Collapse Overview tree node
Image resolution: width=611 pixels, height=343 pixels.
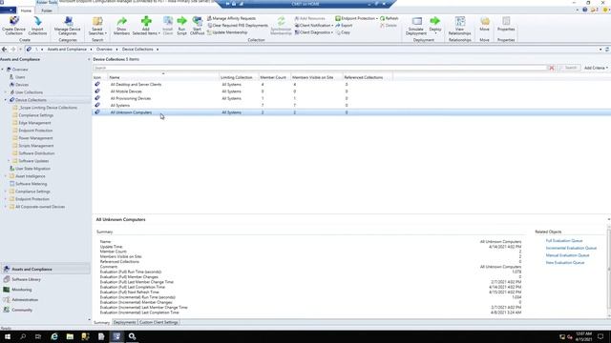click(x=3, y=70)
